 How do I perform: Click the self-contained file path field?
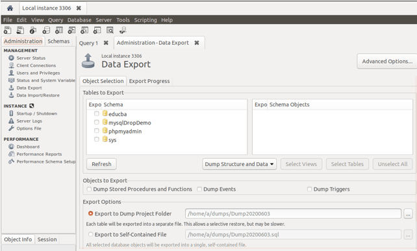coord(293,235)
